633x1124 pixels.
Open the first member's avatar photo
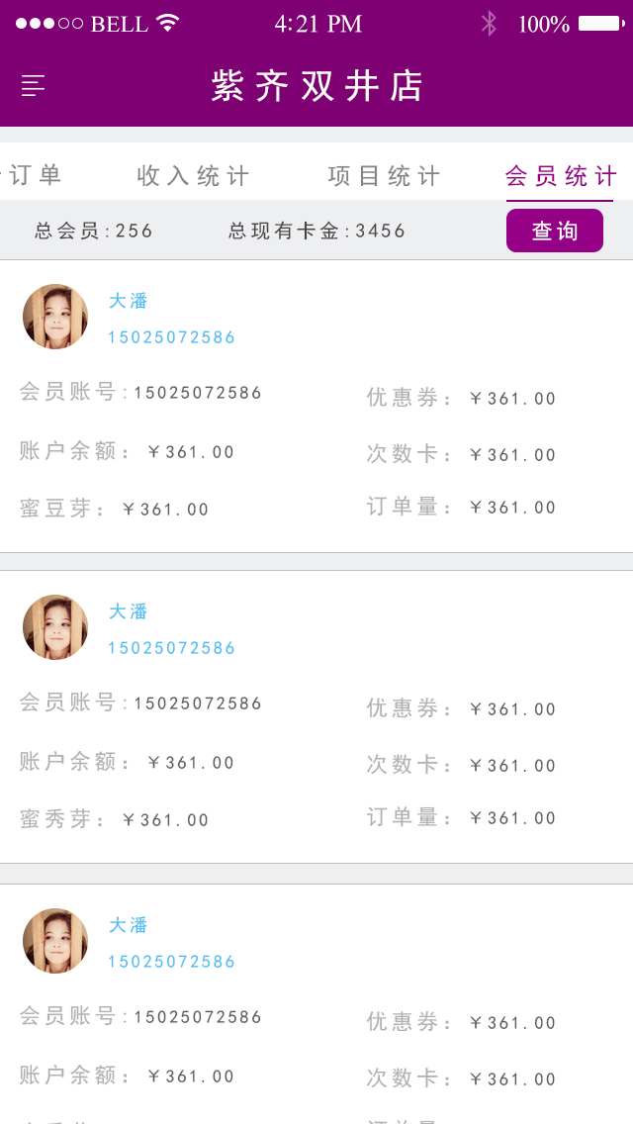point(55,317)
